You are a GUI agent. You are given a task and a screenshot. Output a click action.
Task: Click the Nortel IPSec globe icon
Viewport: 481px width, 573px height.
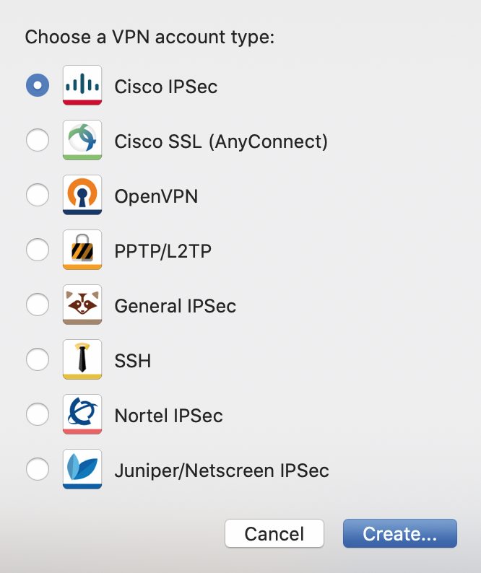pyautogui.click(x=82, y=414)
